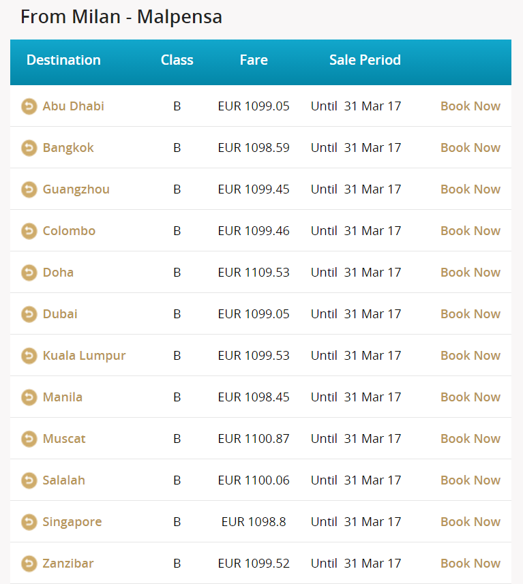Click the arrow icon next to Muscat
This screenshot has height=584, width=523.
click(29, 439)
